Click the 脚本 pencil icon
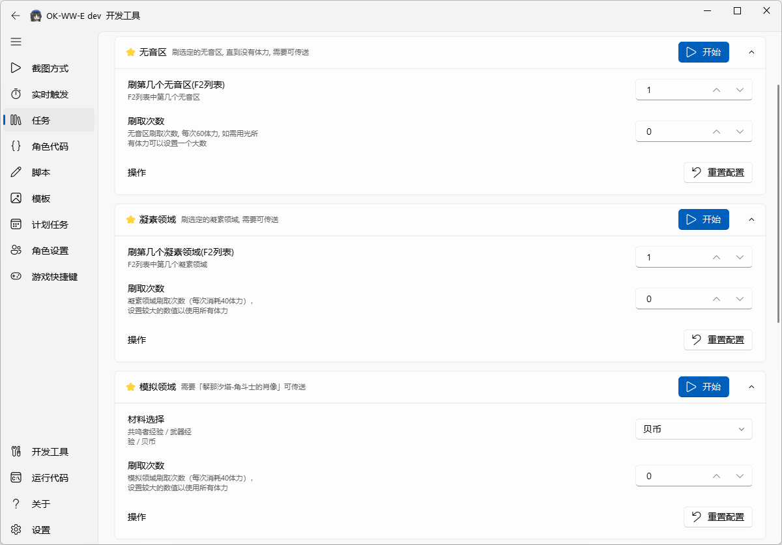Viewport: 782px width, 545px height. (x=16, y=173)
